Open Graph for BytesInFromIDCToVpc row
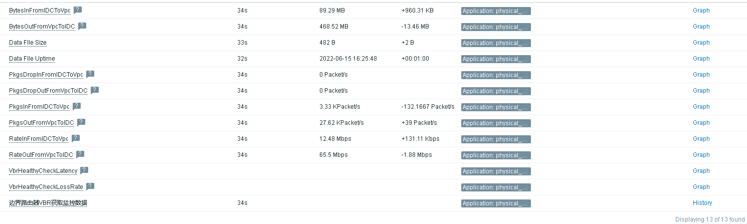The height and width of the screenshot is (224, 747). click(x=701, y=11)
